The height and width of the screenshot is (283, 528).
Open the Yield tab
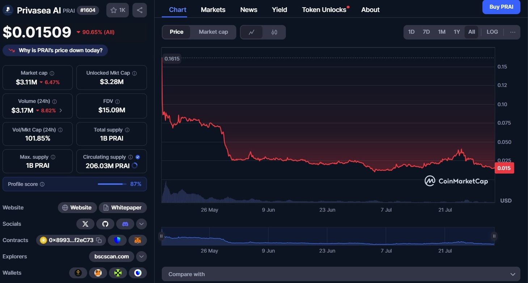click(x=279, y=10)
